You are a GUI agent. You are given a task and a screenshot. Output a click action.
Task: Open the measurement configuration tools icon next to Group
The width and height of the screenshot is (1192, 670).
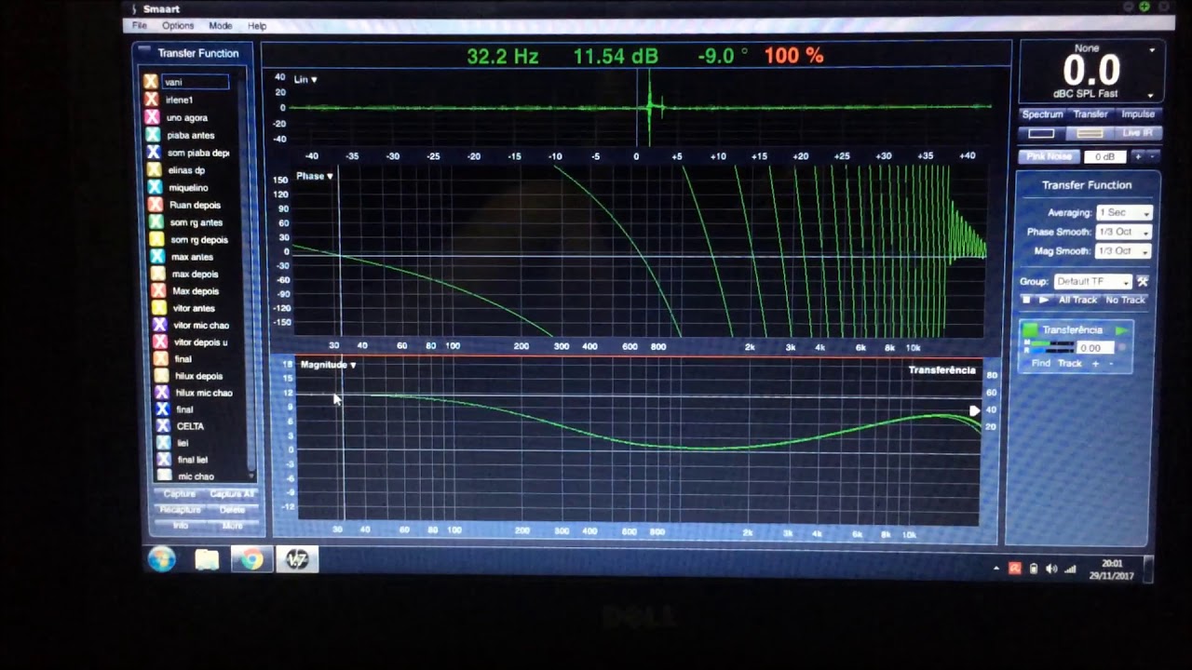(1143, 281)
